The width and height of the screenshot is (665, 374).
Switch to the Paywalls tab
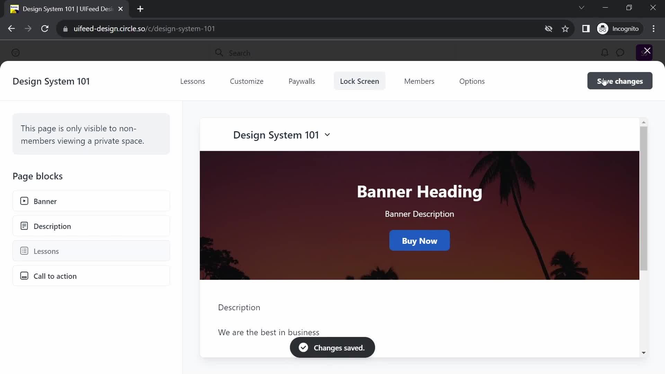coord(301,81)
